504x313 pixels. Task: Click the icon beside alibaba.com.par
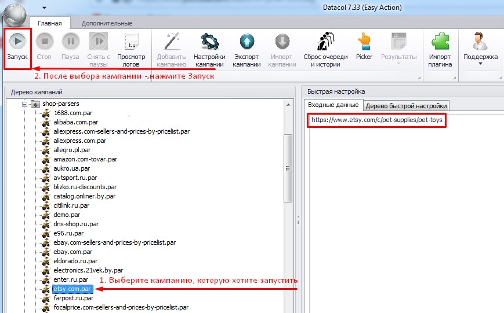pos(46,123)
